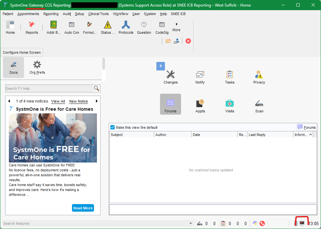Click the Auto Con toolbar icon

[x=72, y=27]
